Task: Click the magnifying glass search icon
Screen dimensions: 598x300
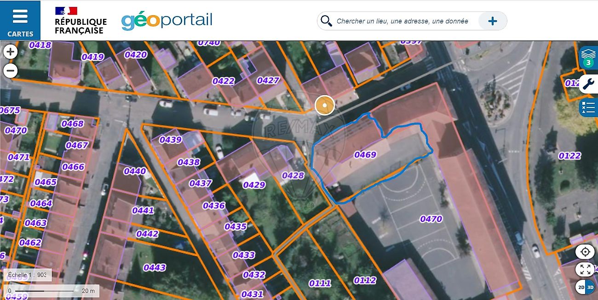Action: coord(326,21)
